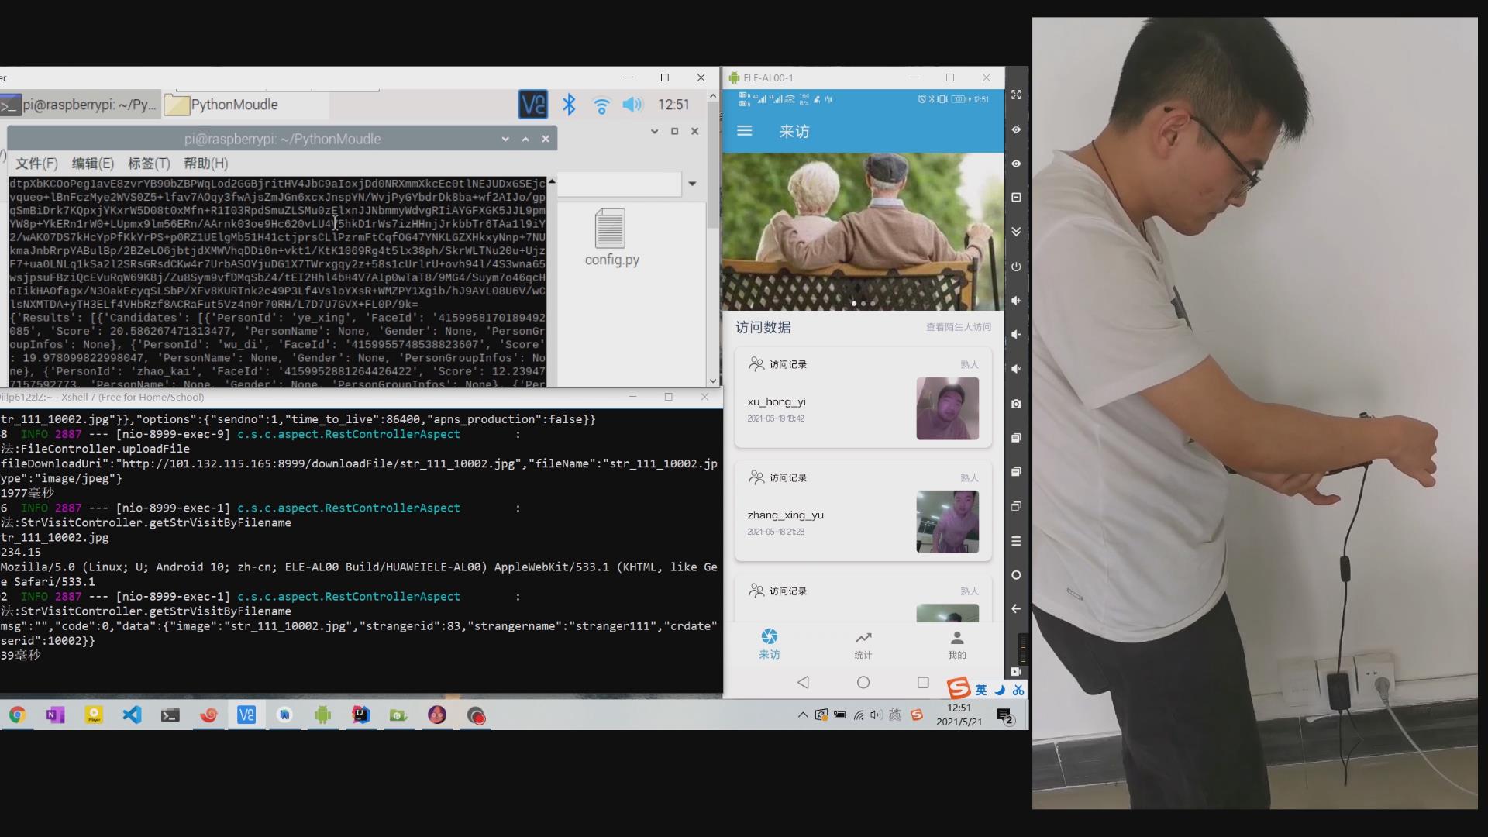The image size is (1488, 837).
Task: Mute audio via emulator sidebar mute icon
Action: click(1016, 369)
